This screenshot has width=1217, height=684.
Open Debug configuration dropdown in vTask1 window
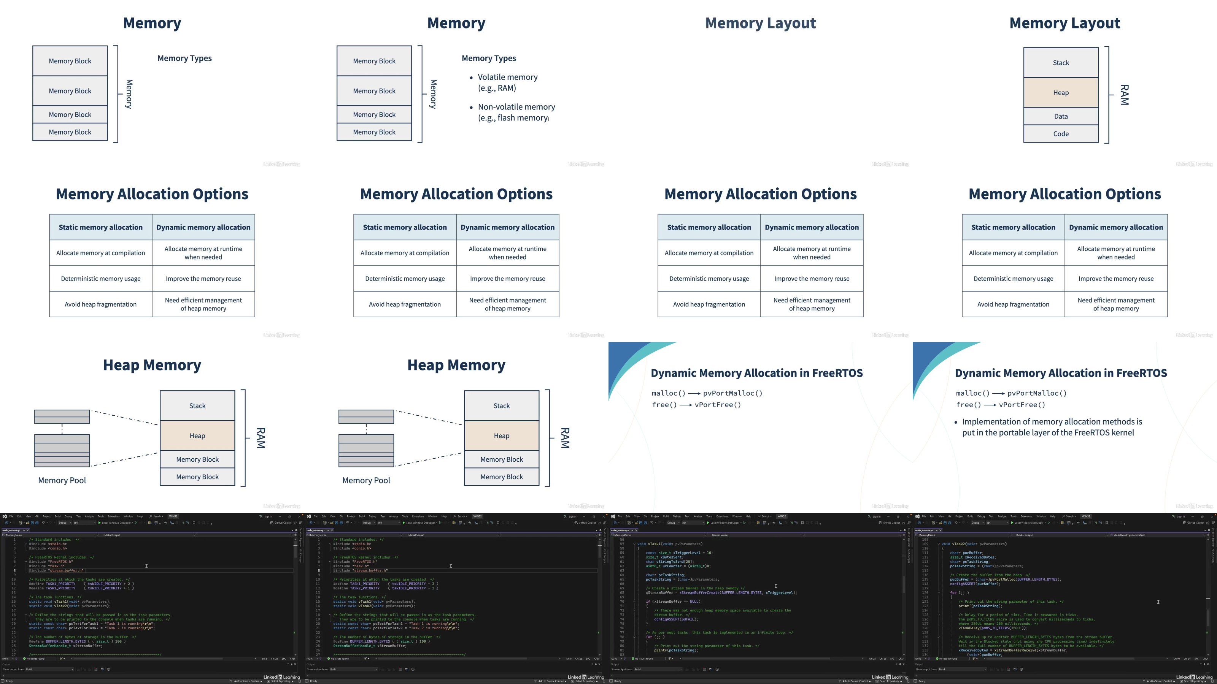[x=673, y=522]
